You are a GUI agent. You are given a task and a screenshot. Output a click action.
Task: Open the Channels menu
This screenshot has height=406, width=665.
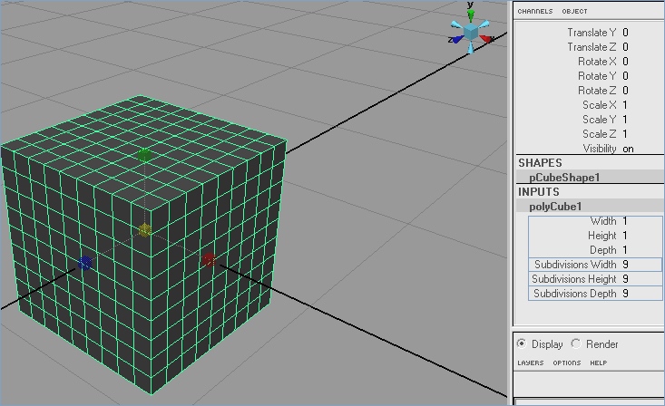coord(534,12)
